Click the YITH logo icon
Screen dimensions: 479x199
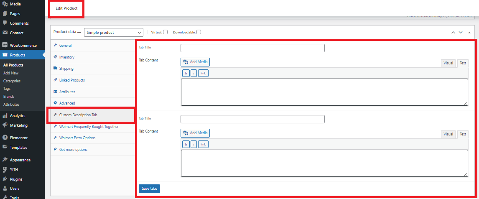pos(5,169)
